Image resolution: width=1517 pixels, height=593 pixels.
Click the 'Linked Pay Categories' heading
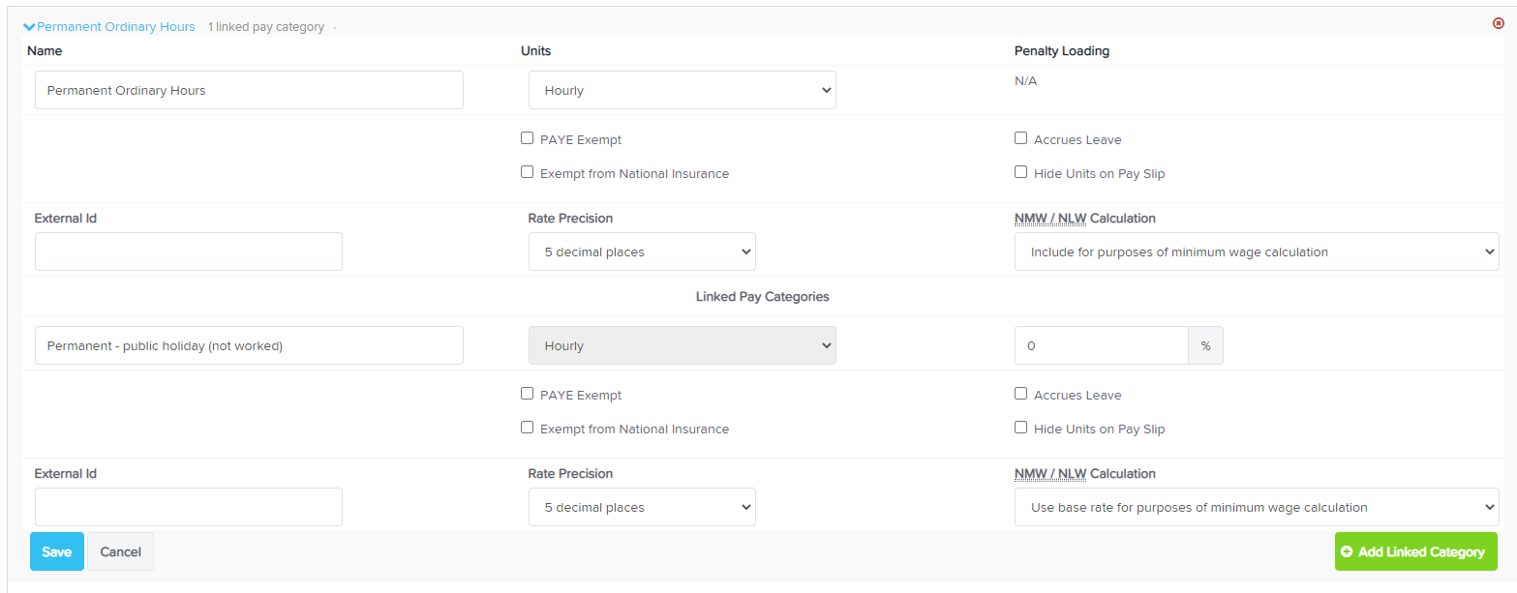coord(763,297)
